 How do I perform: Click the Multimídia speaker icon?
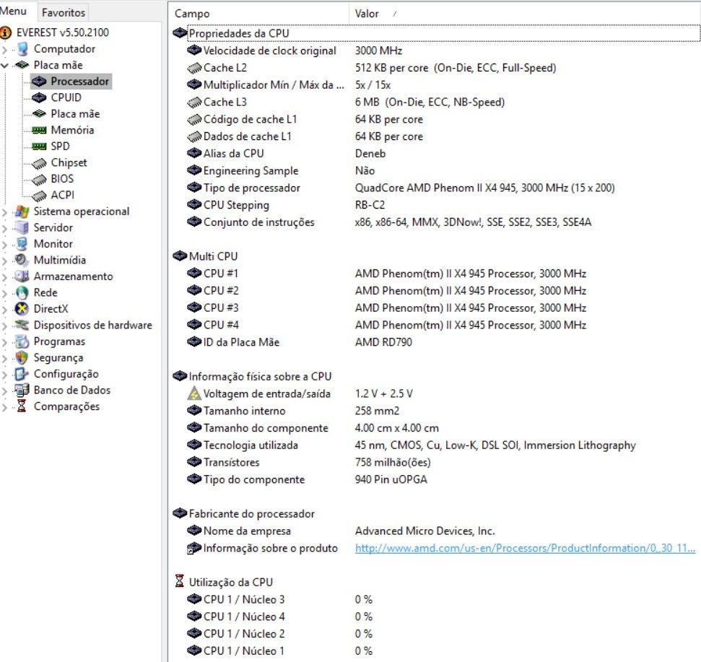coord(22,260)
